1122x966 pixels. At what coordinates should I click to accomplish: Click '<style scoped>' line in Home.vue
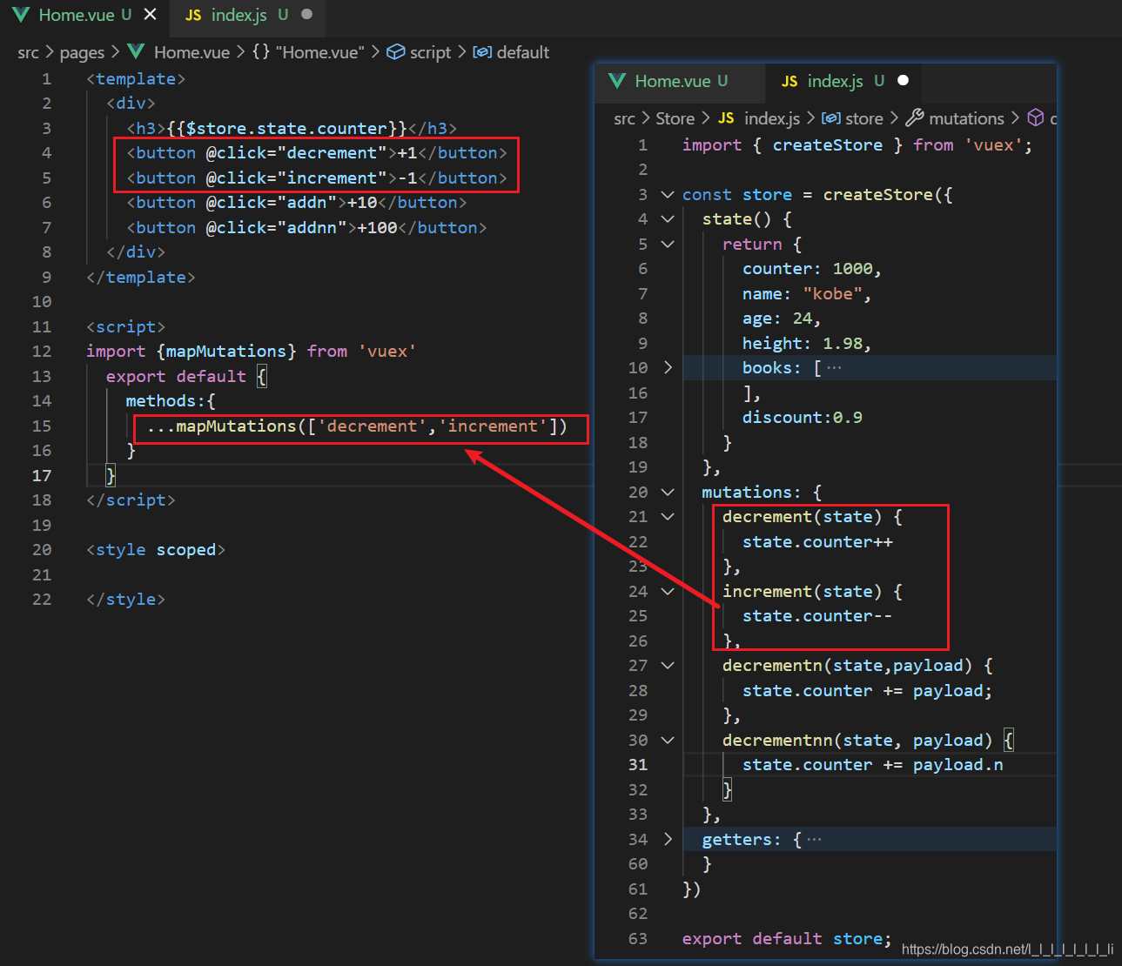pyautogui.click(x=156, y=550)
